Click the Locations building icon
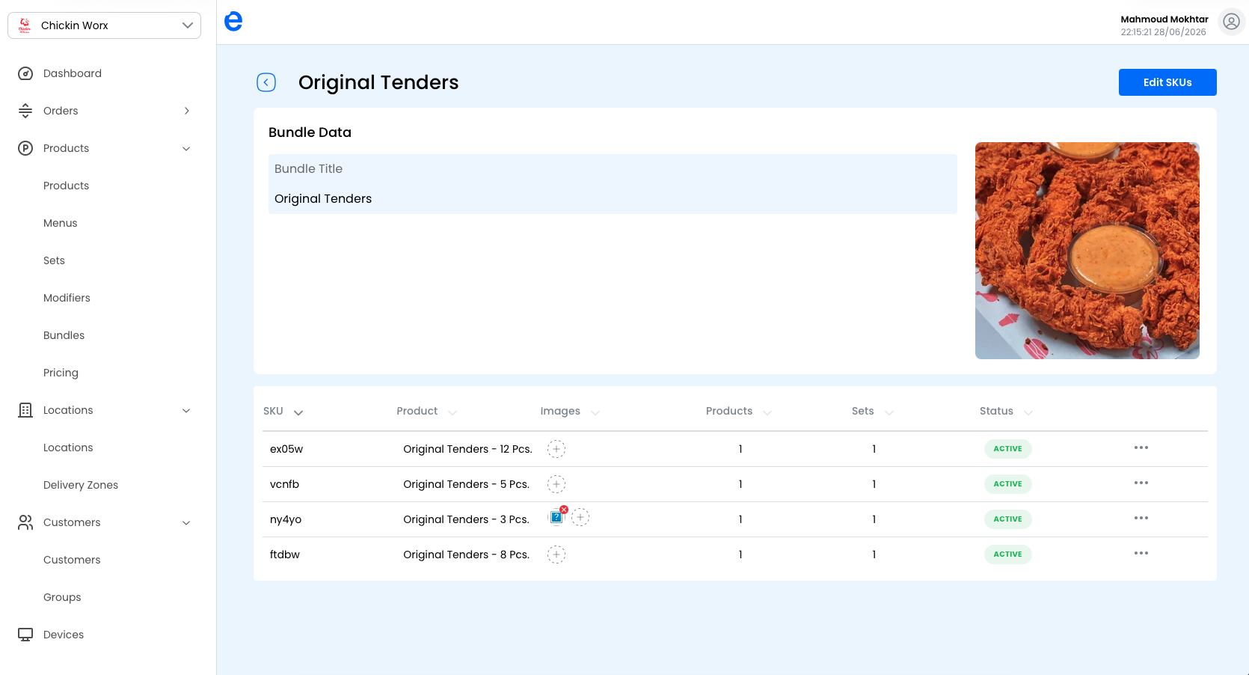The width and height of the screenshot is (1249, 675). pyautogui.click(x=25, y=410)
